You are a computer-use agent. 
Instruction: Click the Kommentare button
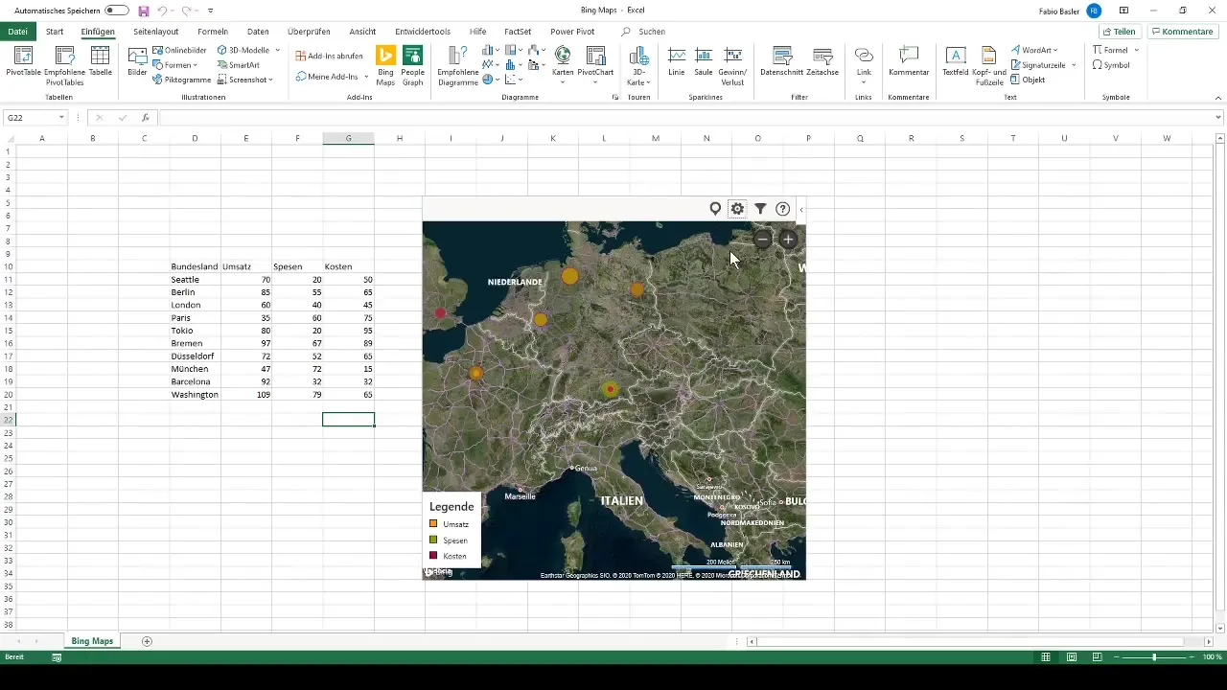point(1182,32)
